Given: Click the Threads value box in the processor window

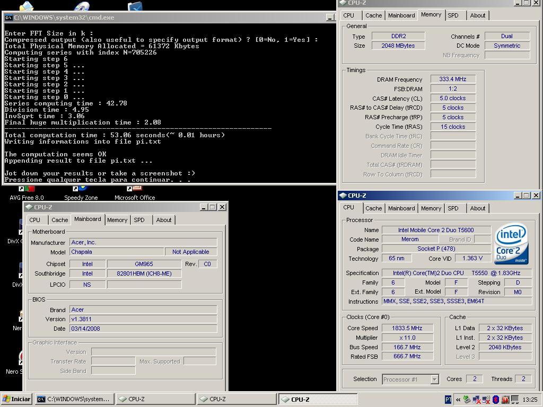Looking at the screenshot, I should pos(523,379).
